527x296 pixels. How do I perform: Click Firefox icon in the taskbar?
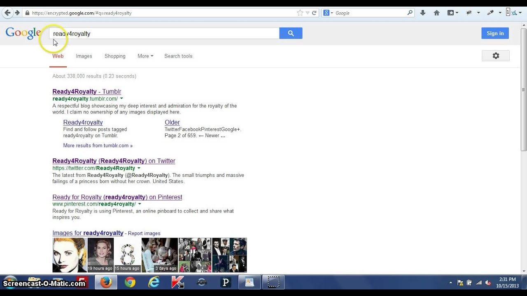pos(106,282)
